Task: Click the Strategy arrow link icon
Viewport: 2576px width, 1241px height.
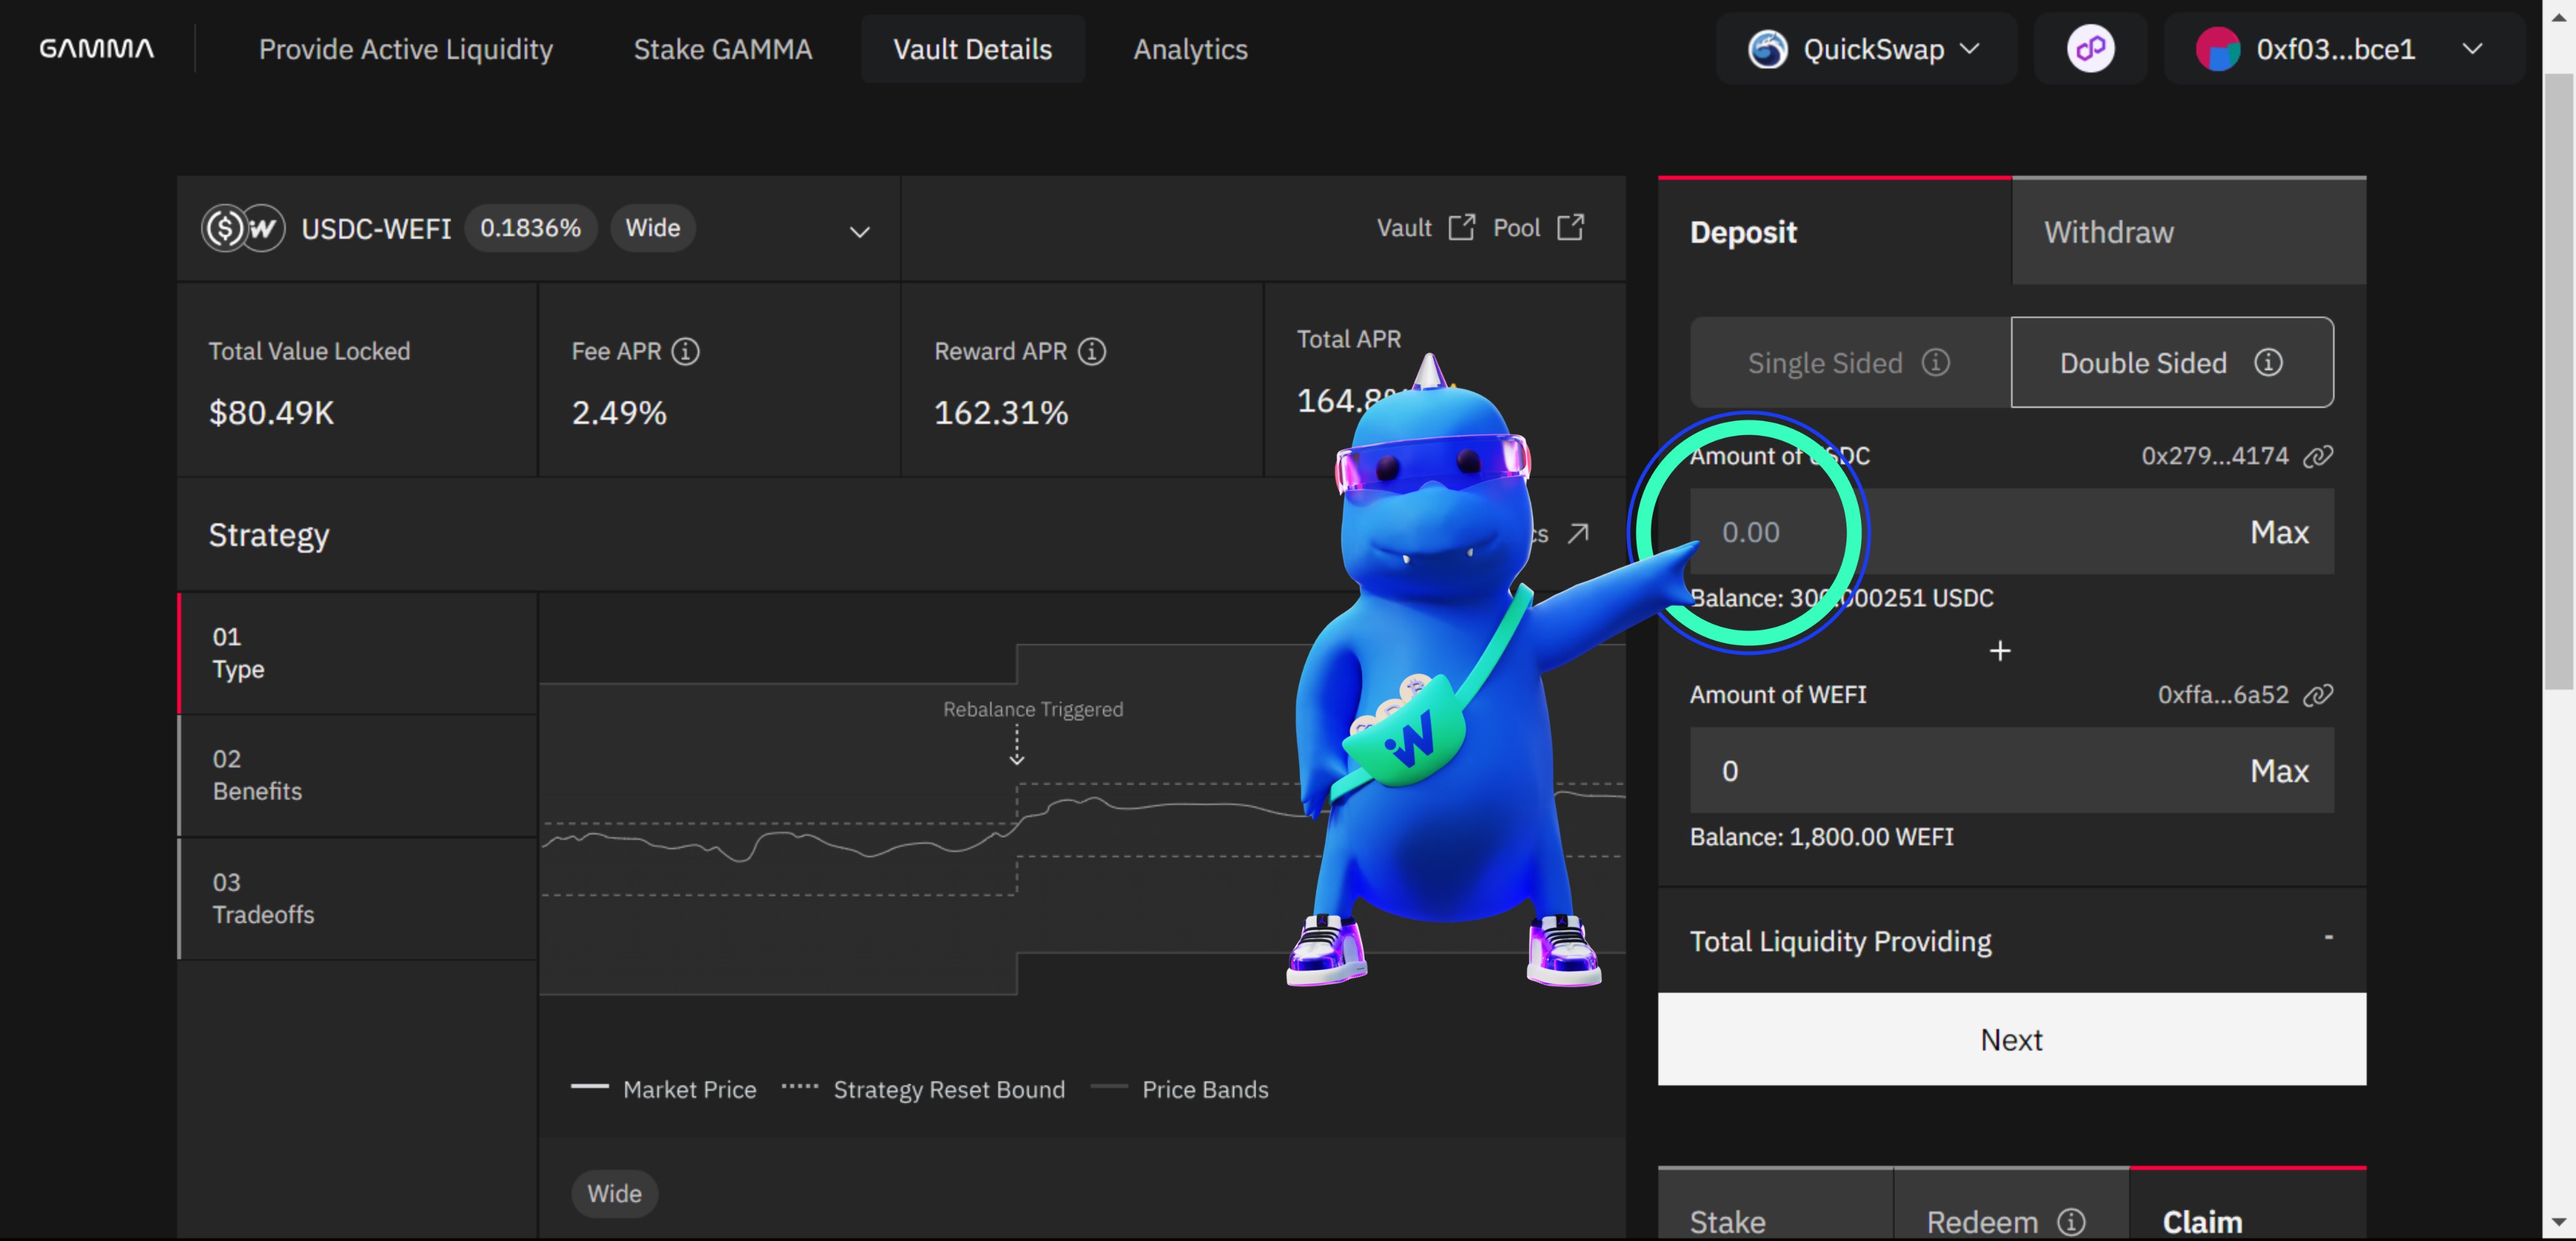Action: point(1578,533)
